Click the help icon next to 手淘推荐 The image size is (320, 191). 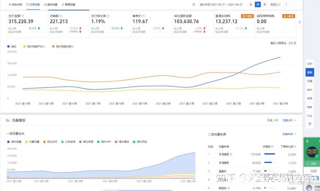pyautogui.click(x=231, y=154)
